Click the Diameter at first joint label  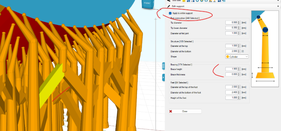pos(180,33)
